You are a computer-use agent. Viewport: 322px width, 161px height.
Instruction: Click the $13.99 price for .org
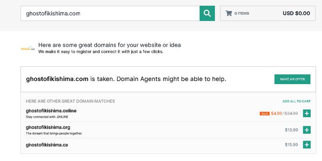click(x=291, y=130)
